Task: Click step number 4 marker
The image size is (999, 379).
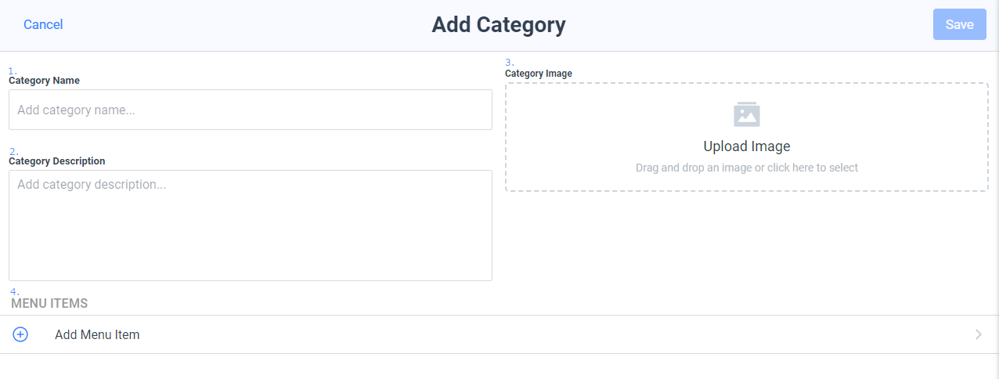Action: click(x=15, y=291)
